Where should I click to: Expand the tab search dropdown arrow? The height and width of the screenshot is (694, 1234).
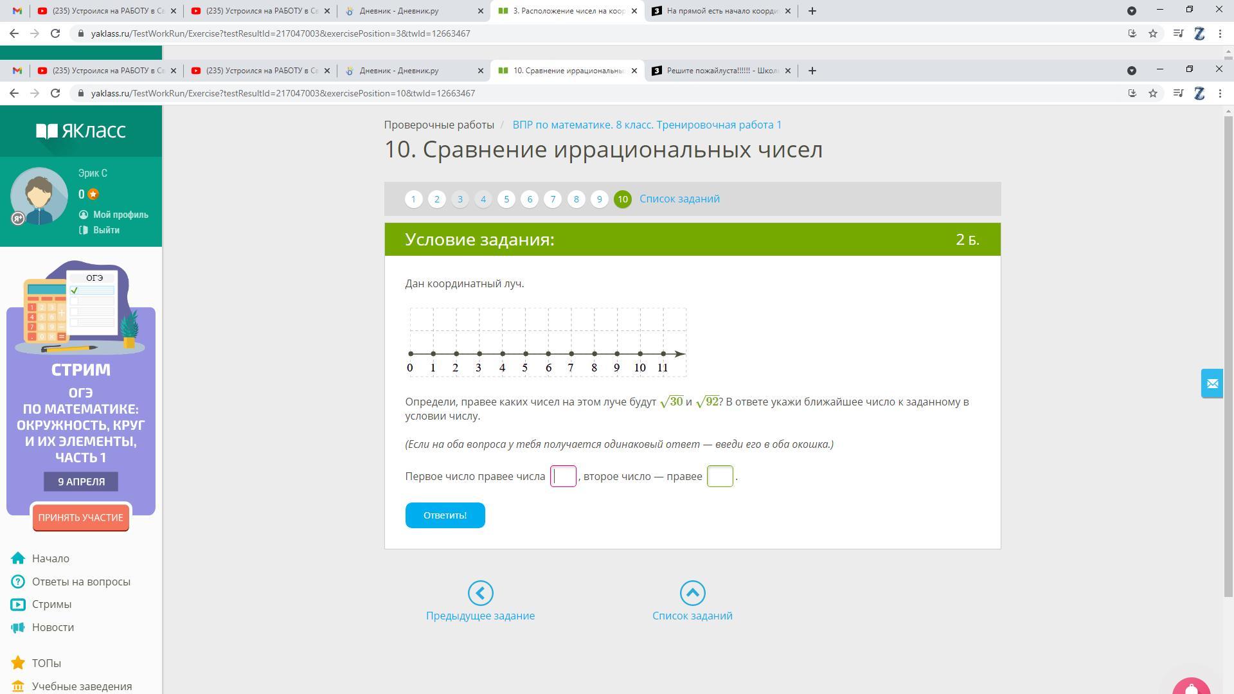point(1132,70)
